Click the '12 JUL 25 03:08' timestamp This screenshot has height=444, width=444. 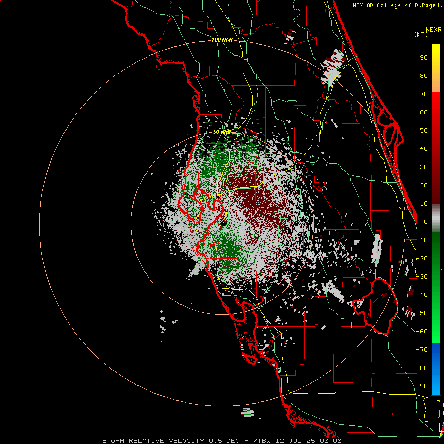point(309,441)
